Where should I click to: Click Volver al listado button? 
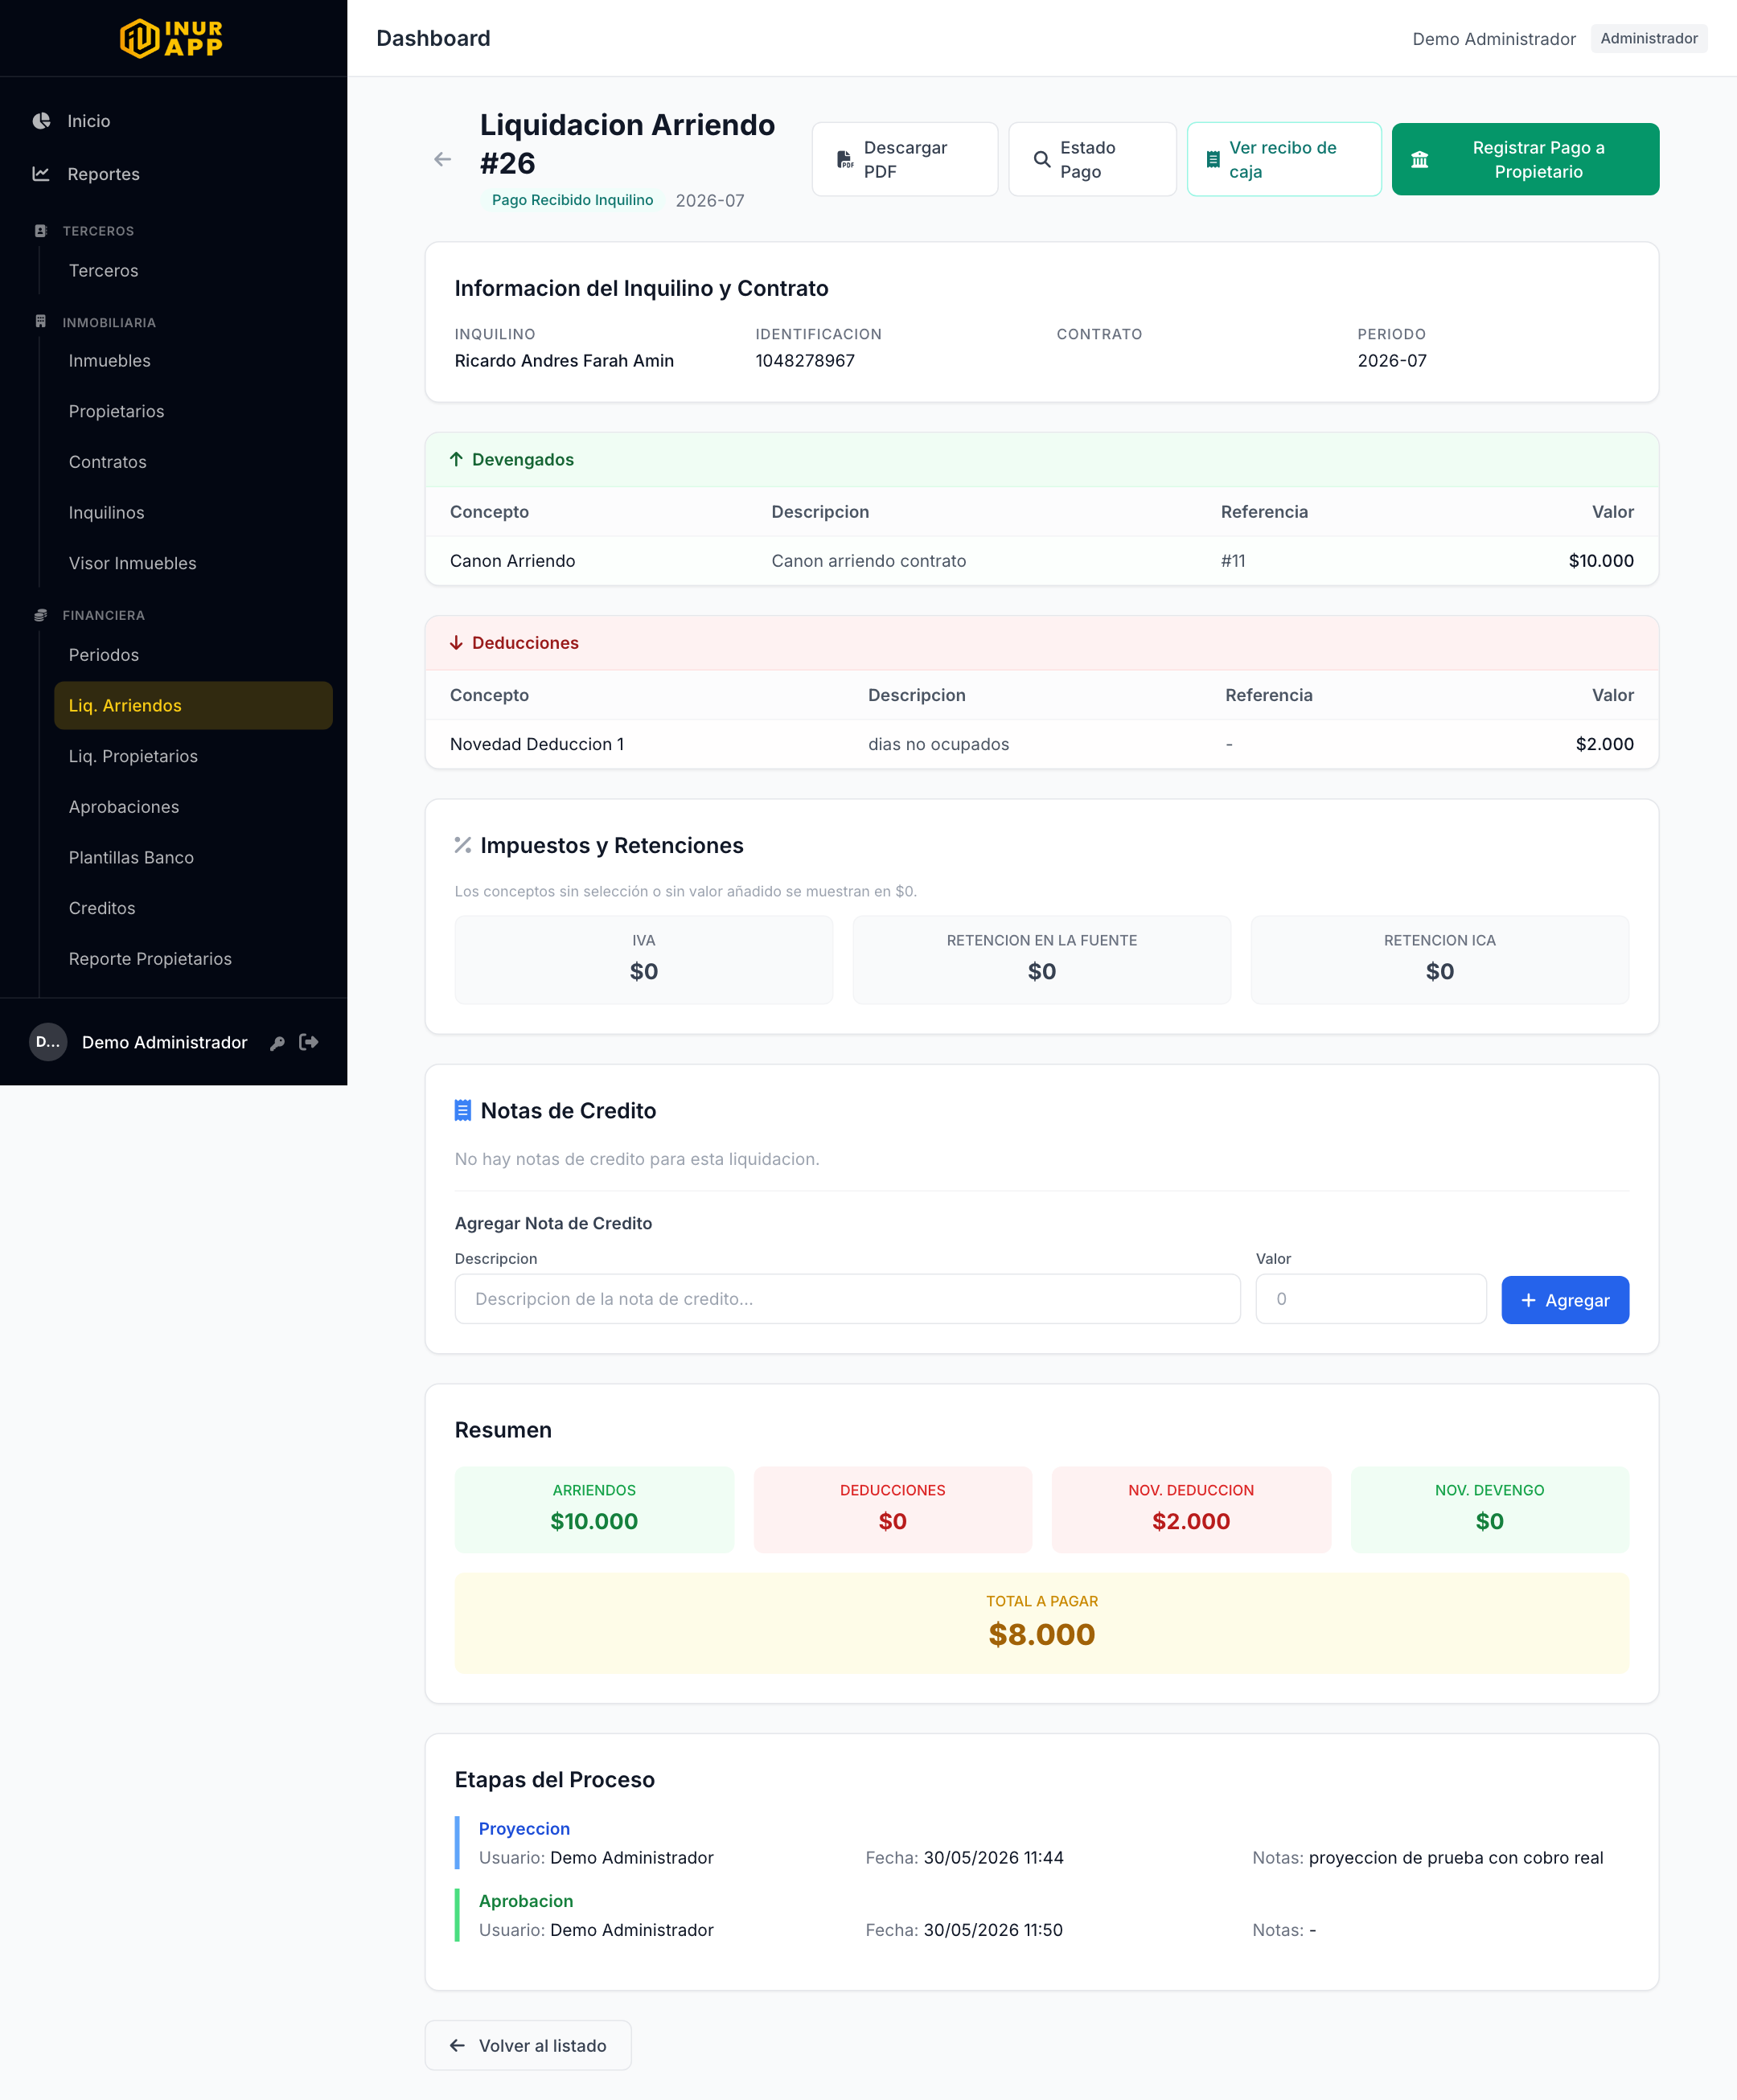[x=528, y=2046]
